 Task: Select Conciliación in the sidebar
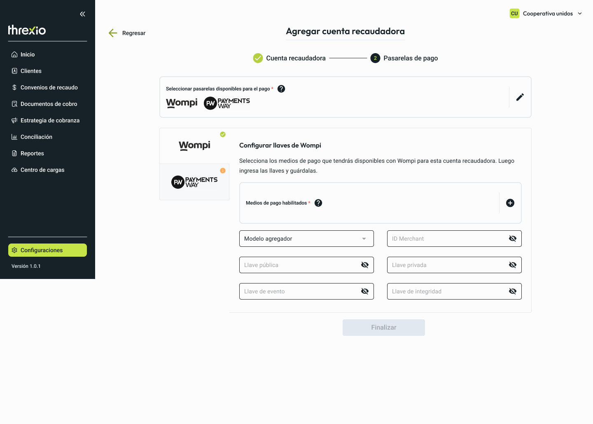47,137
